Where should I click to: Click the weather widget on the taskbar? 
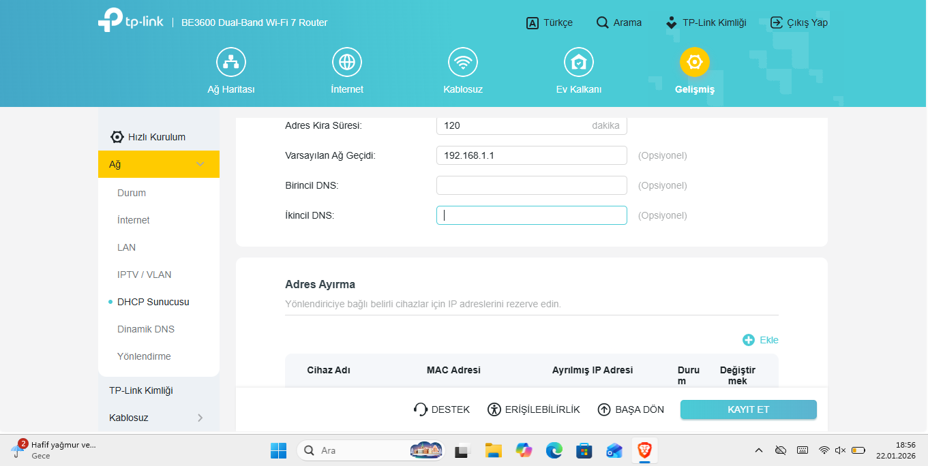click(x=53, y=450)
